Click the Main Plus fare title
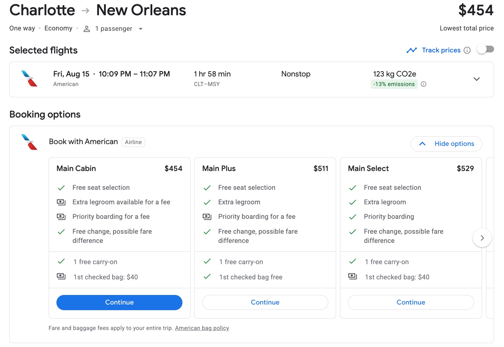 (219, 169)
